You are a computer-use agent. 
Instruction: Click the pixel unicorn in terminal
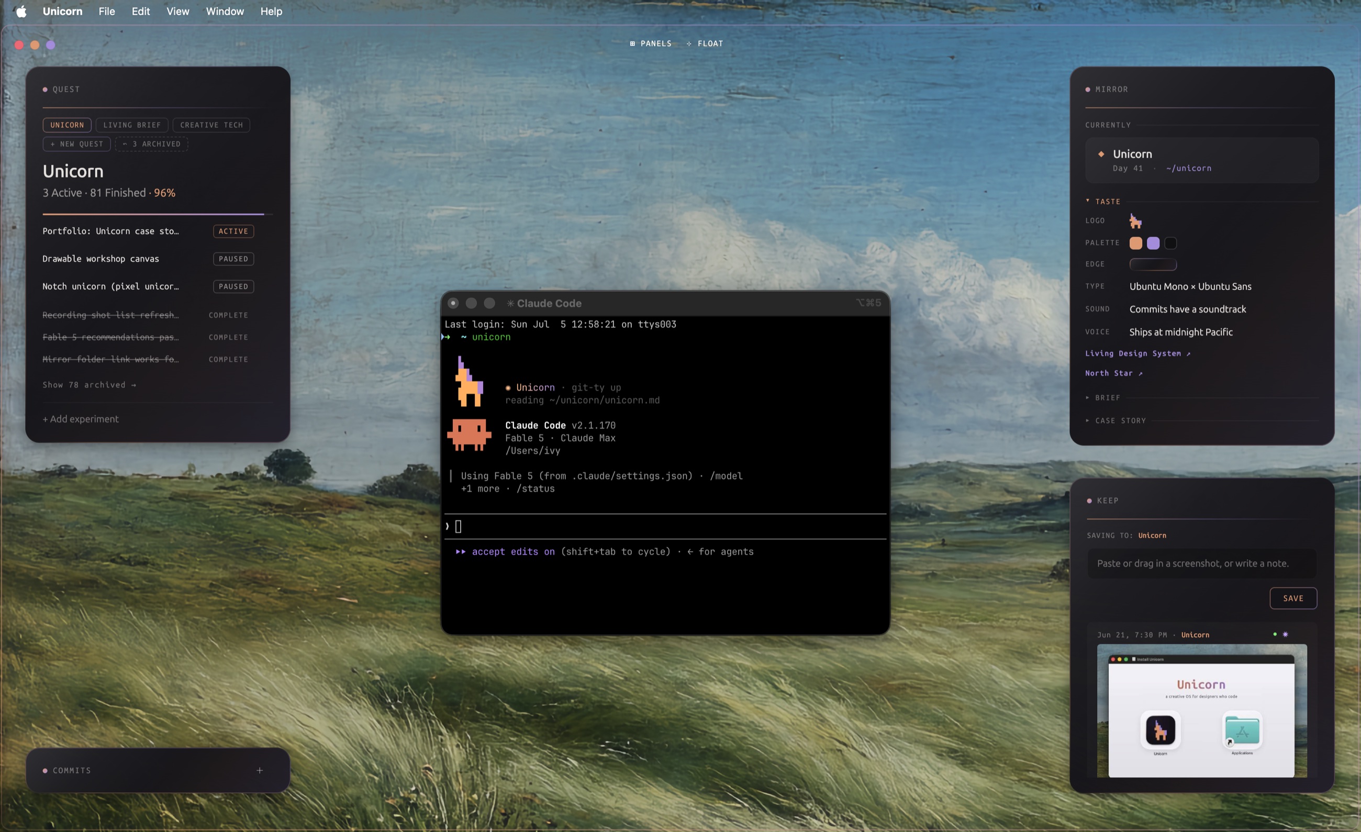click(469, 381)
